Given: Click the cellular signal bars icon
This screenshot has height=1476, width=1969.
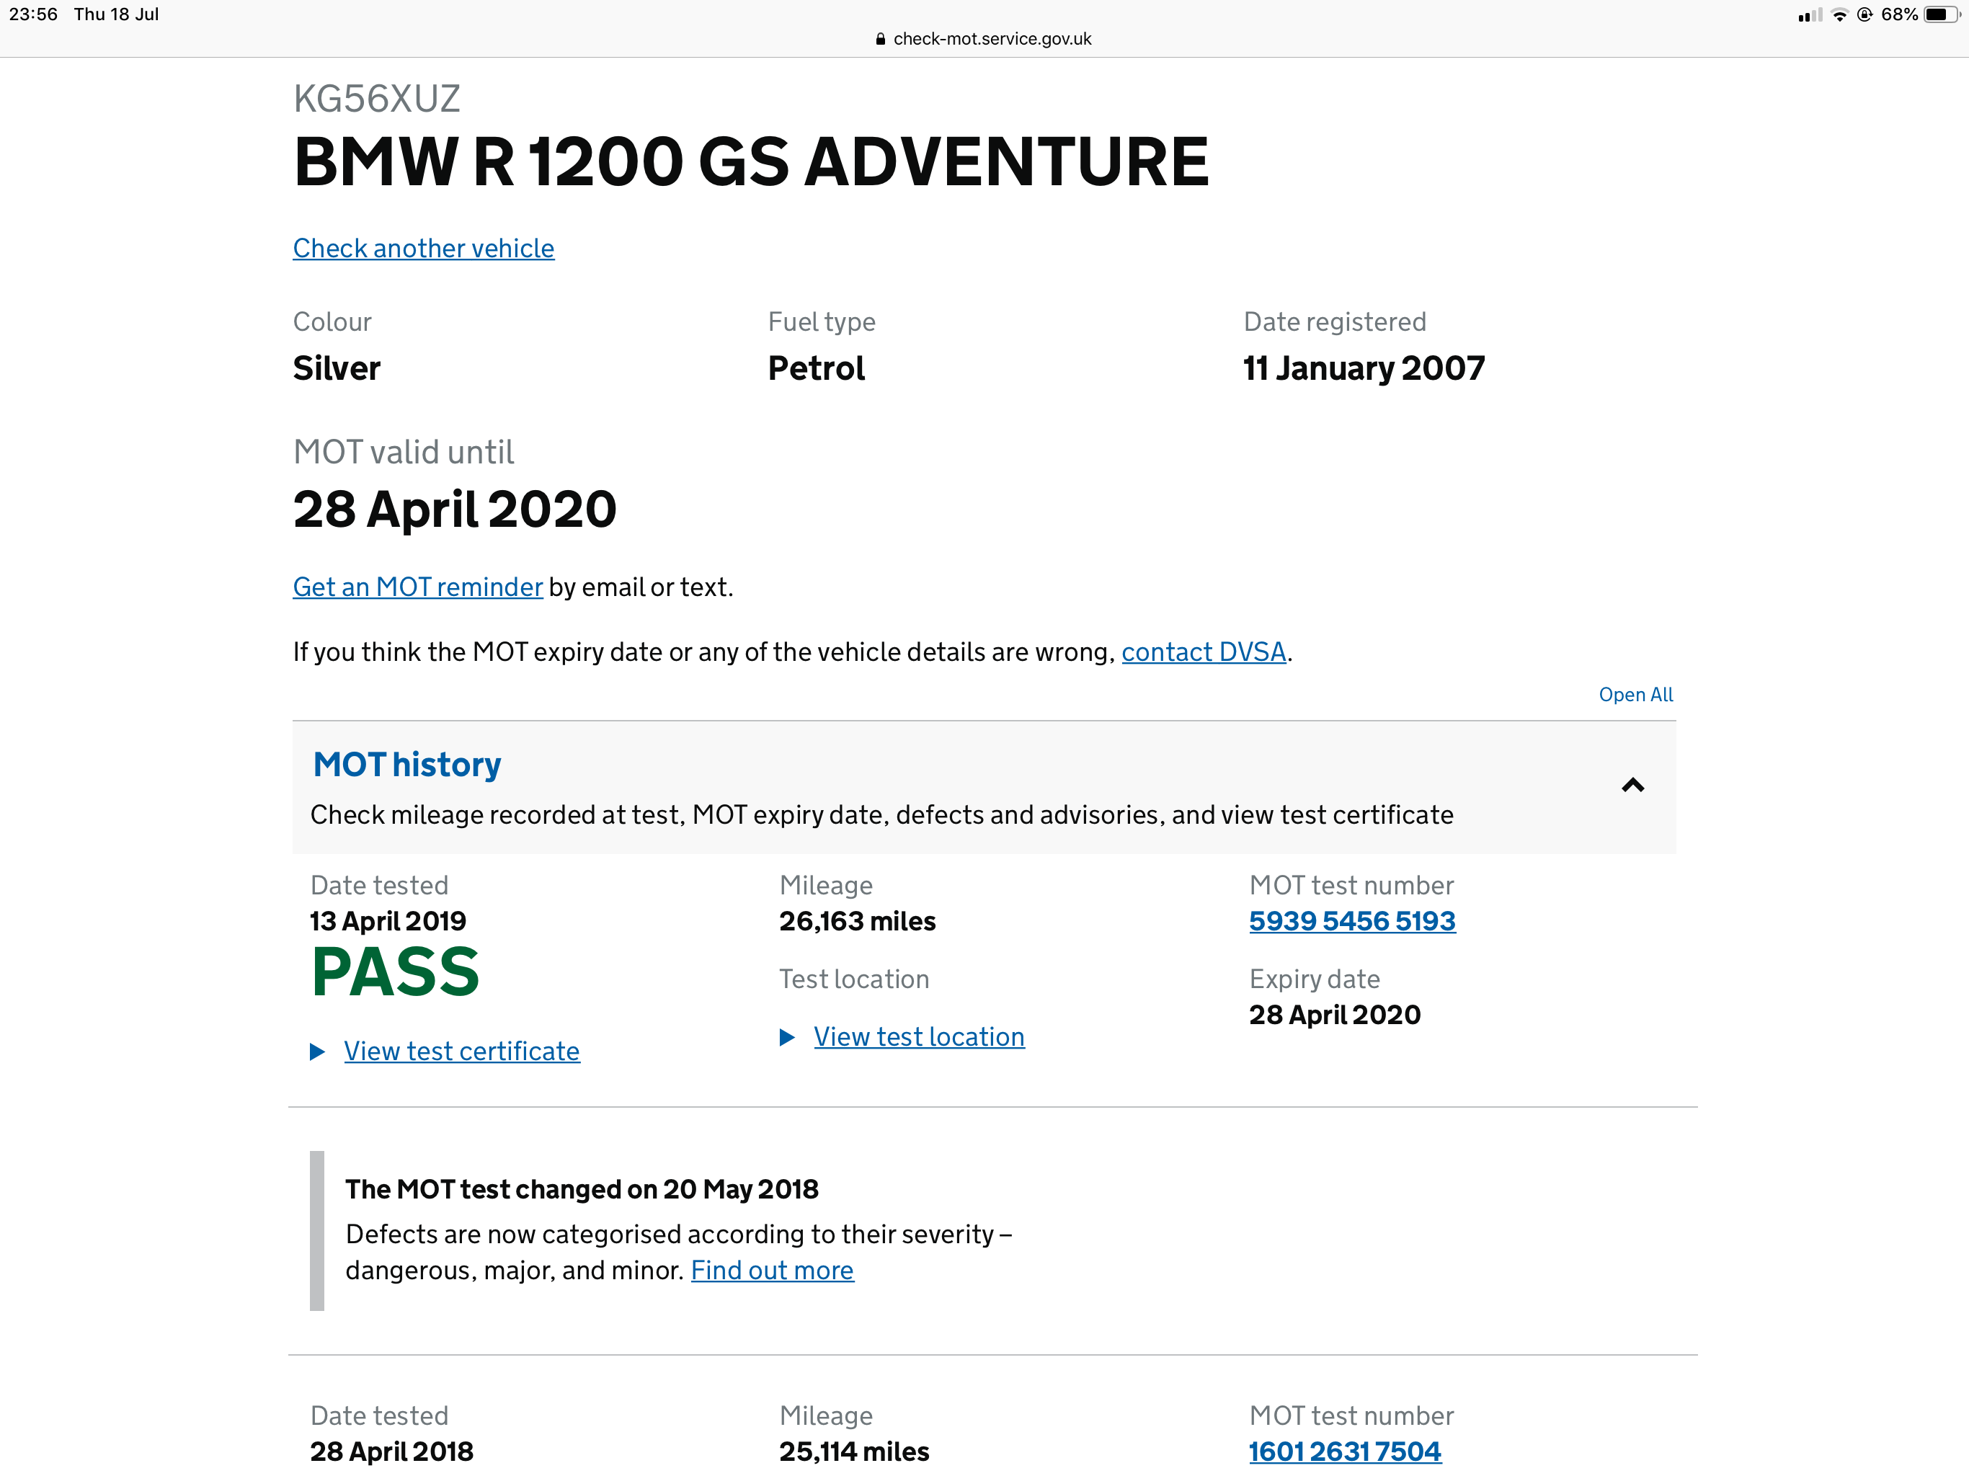Looking at the screenshot, I should (1809, 15).
